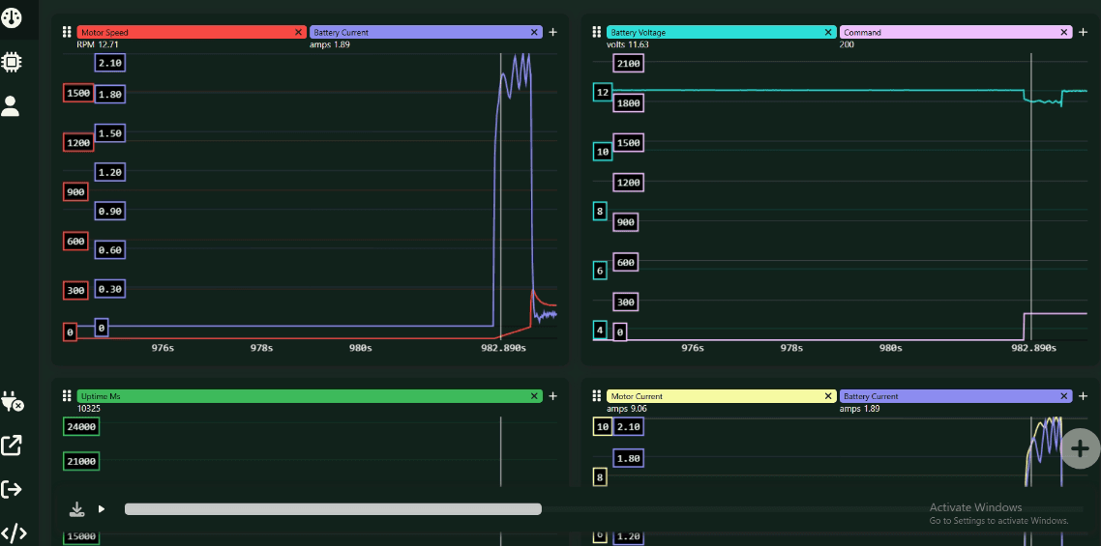Add a series to the Battery Voltage chart
Image resolution: width=1101 pixels, height=546 pixels.
point(1083,32)
